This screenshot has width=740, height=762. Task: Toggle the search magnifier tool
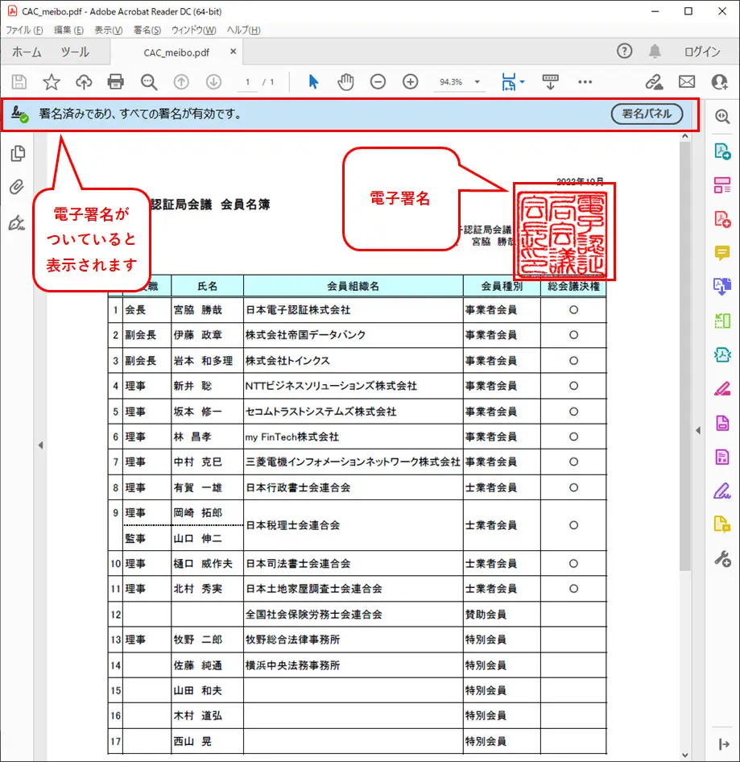pos(148,81)
